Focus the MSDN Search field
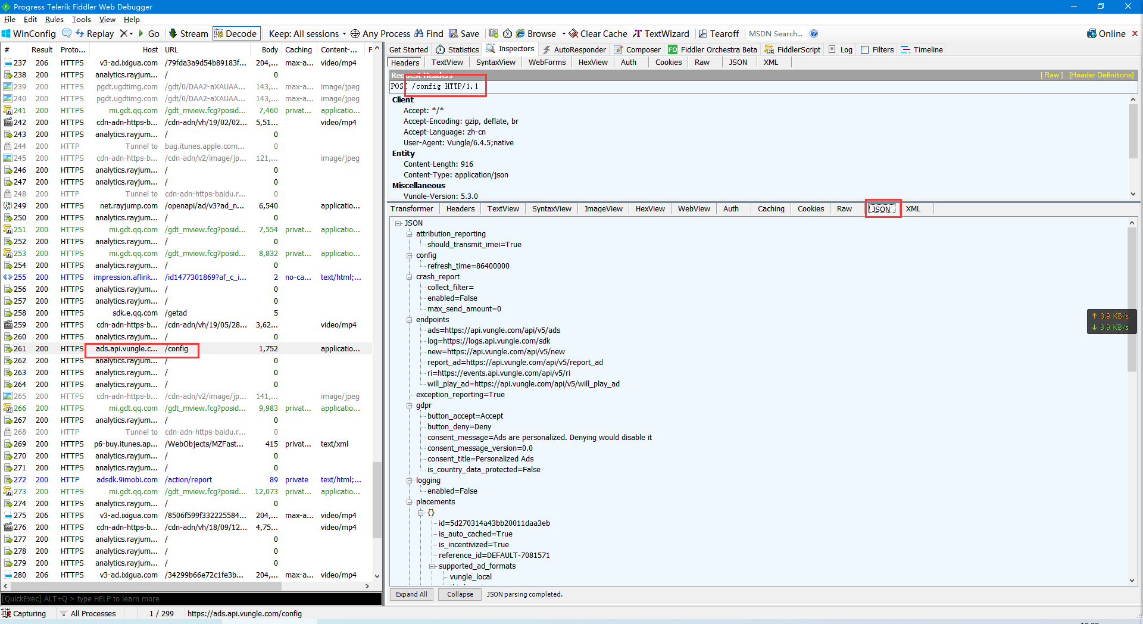The height and width of the screenshot is (624, 1143). tap(776, 34)
